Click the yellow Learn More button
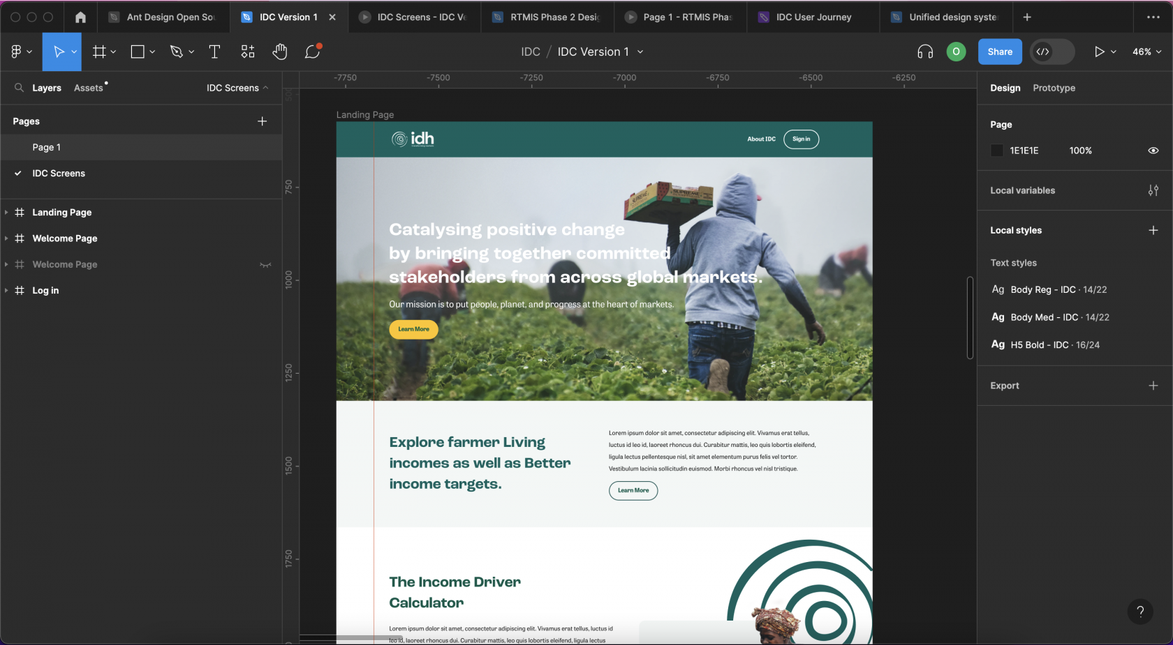Viewport: 1173px width, 645px height. [413, 329]
